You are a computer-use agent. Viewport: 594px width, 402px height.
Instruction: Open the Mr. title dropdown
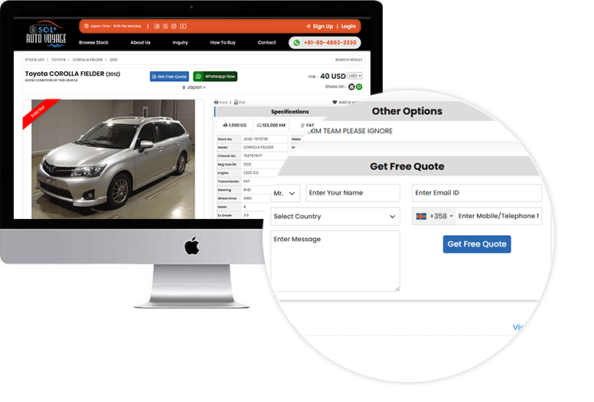(x=286, y=193)
